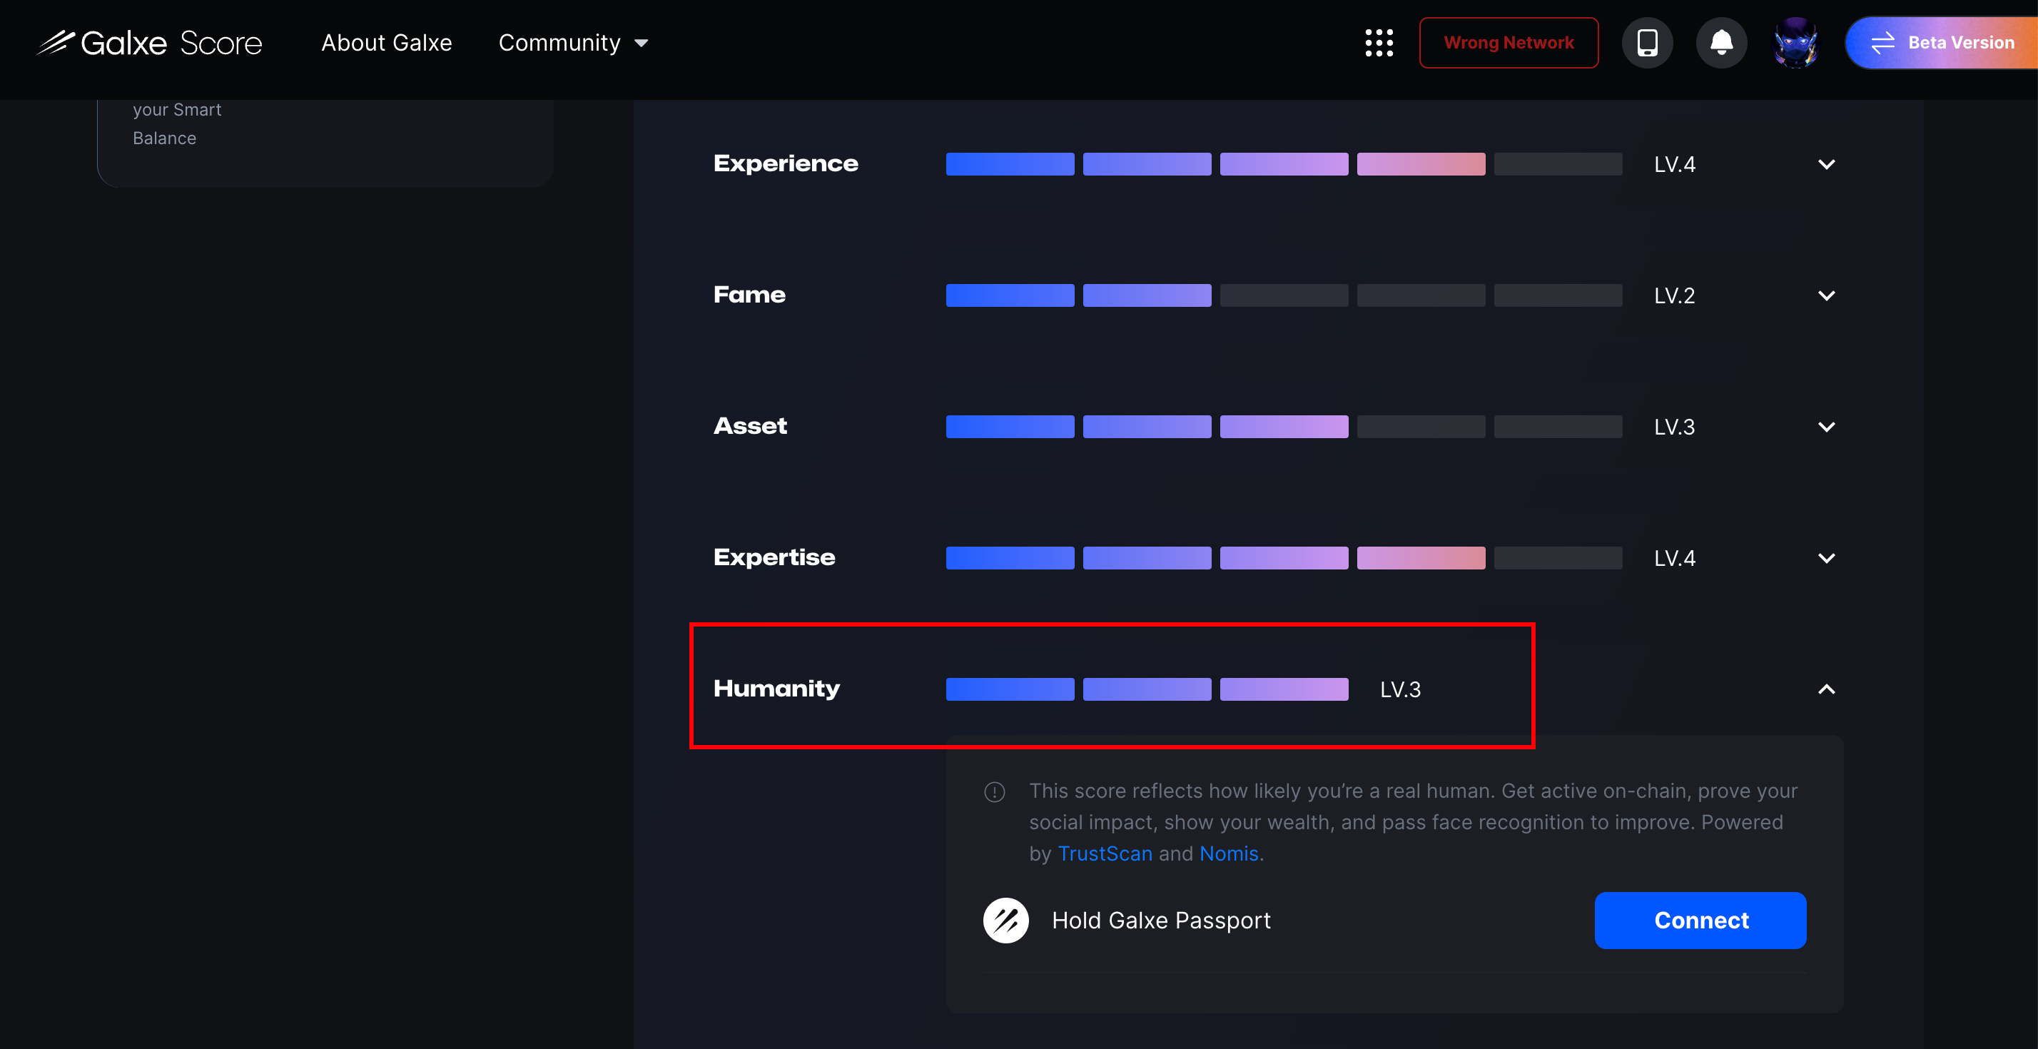Click the Asset label
This screenshot has width=2038, height=1049.
(750, 427)
